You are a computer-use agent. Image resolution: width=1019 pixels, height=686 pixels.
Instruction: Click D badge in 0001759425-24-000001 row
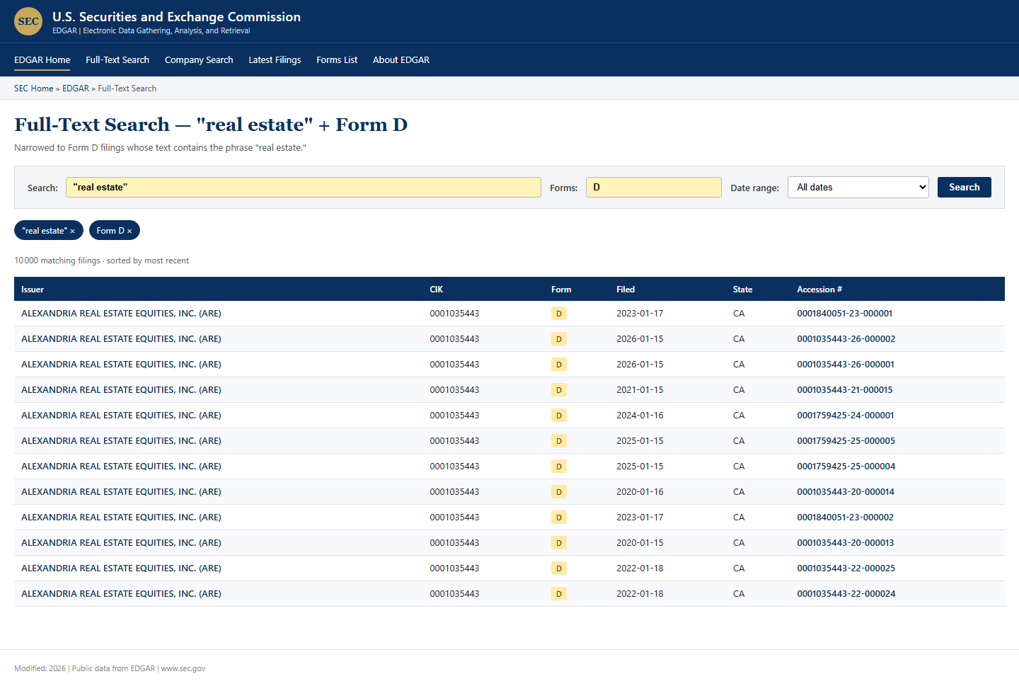[559, 416]
